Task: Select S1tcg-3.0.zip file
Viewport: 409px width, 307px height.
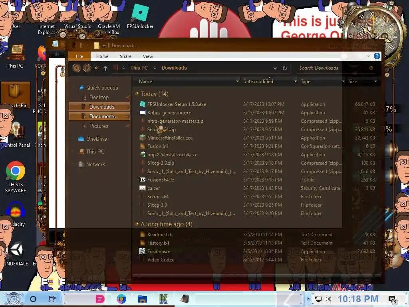Action: (161, 163)
